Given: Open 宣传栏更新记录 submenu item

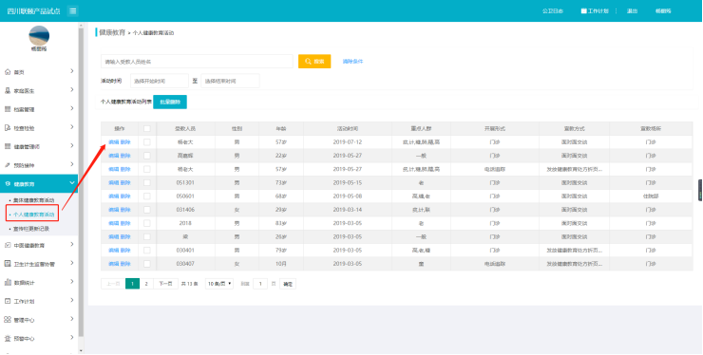Looking at the screenshot, I should coord(31,229).
